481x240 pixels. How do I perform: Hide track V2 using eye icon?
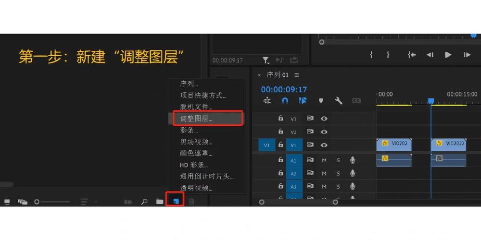click(324, 132)
